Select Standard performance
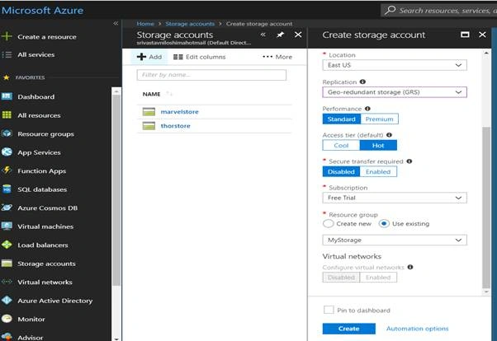The height and width of the screenshot is (341, 497). (x=341, y=119)
